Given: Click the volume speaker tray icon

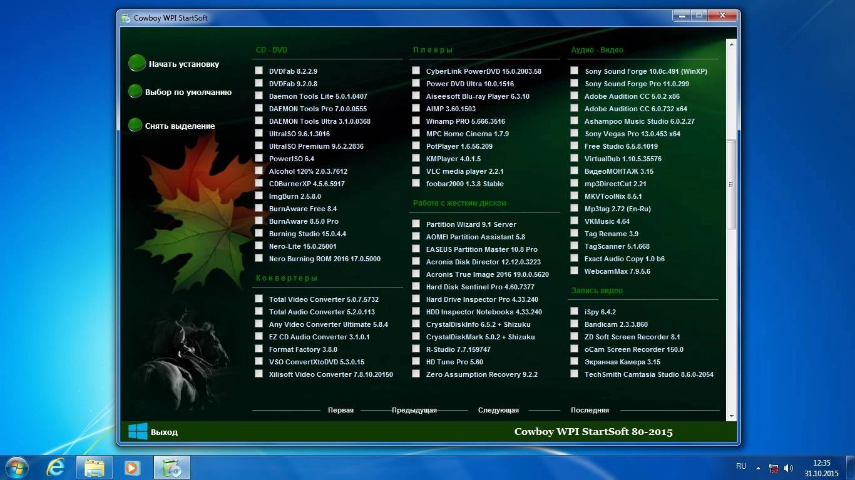Looking at the screenshot, I should coord(789,467).
